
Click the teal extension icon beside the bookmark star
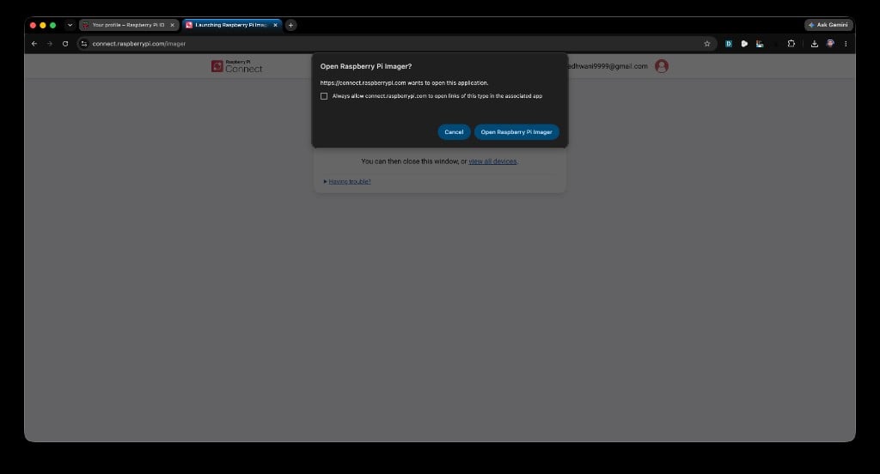[729, 43]
